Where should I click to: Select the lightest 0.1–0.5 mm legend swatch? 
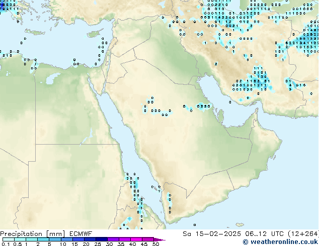[x=9, y=239]
